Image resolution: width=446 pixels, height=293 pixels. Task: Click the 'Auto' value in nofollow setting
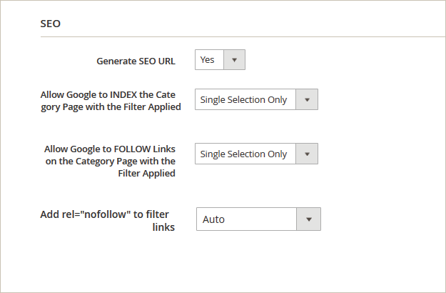pos(213,219)
